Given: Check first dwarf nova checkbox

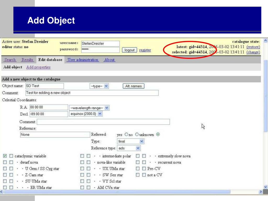Looking at the screenshot, I should coord(5,162).
